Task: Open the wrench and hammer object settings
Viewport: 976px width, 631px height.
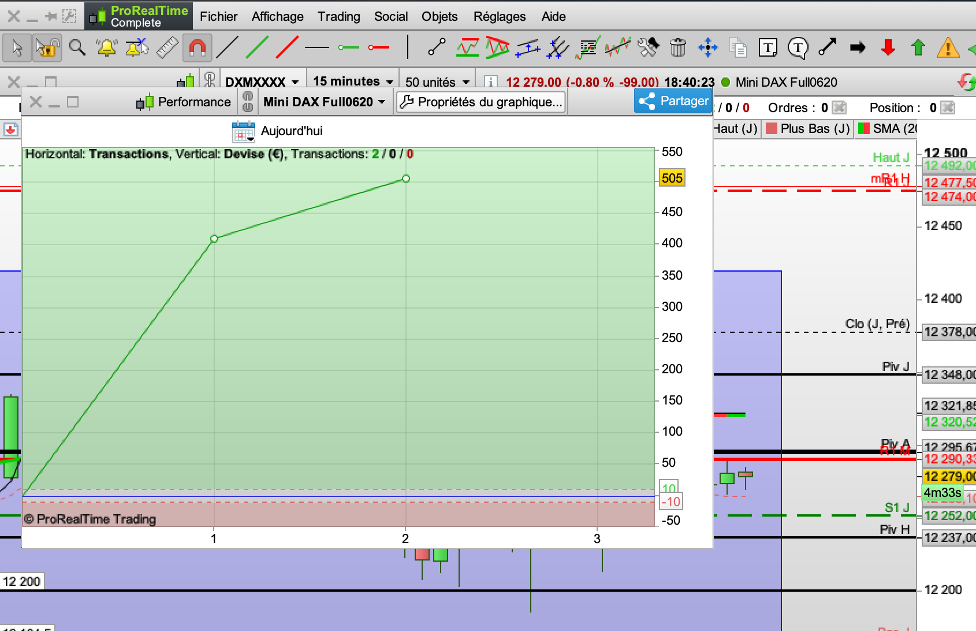Action: 648,47
